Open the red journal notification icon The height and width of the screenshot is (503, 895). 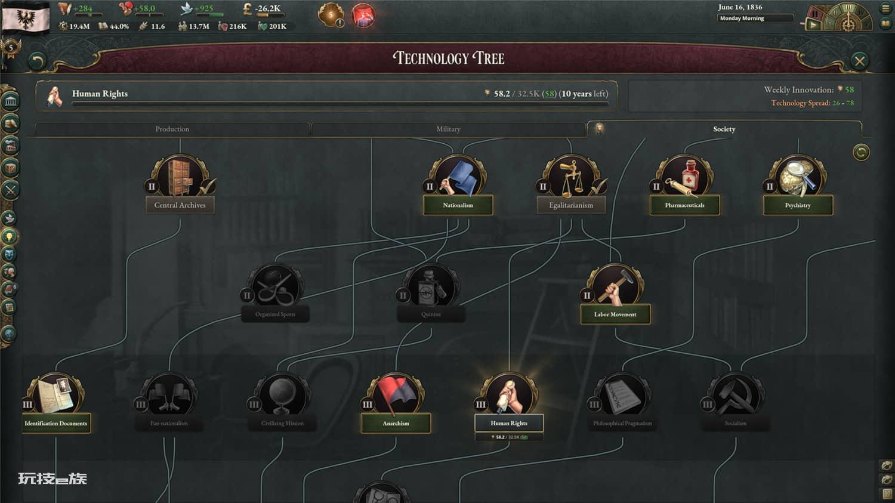point(363,16)
